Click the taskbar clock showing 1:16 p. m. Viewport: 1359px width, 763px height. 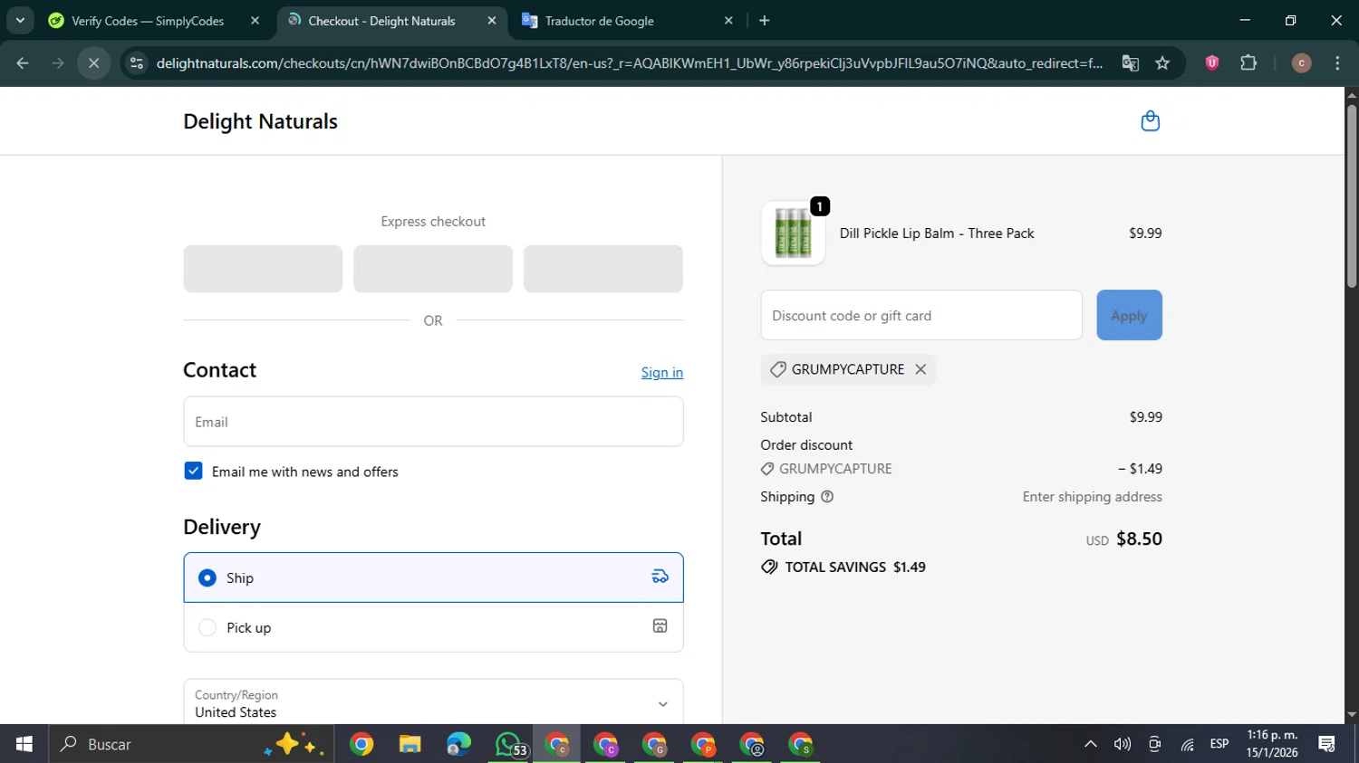1272,743
